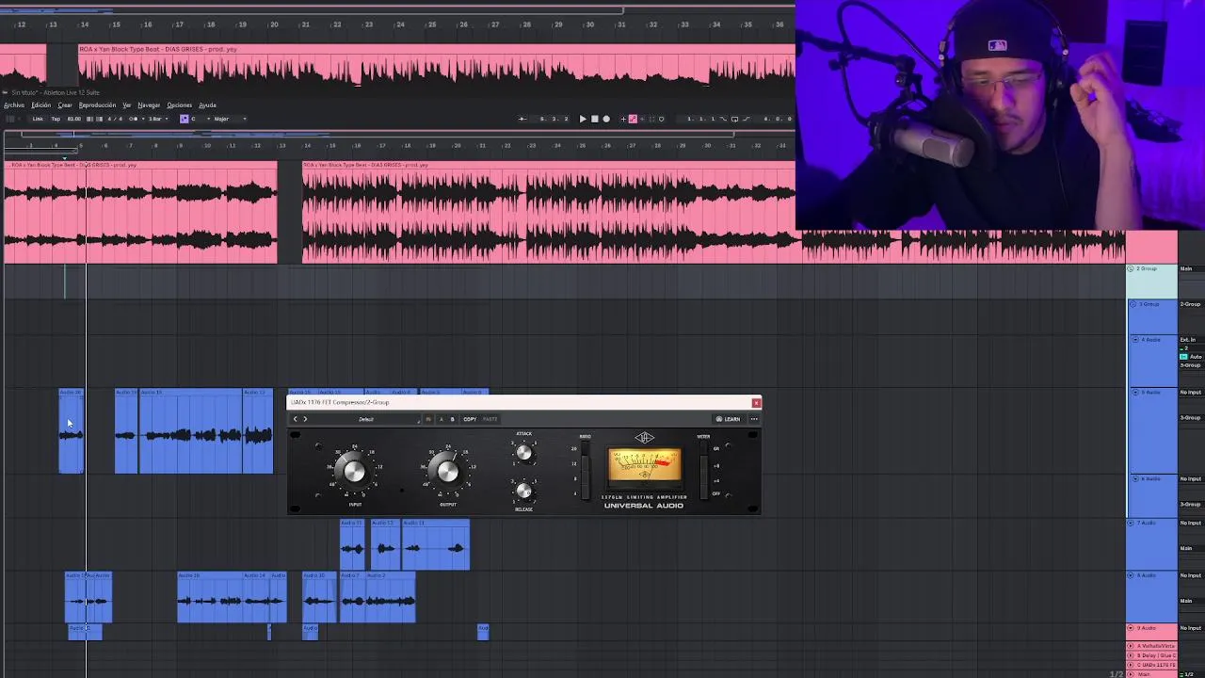
Task: Fold the 6 Audio track
Action: [x=1135, y=478]
